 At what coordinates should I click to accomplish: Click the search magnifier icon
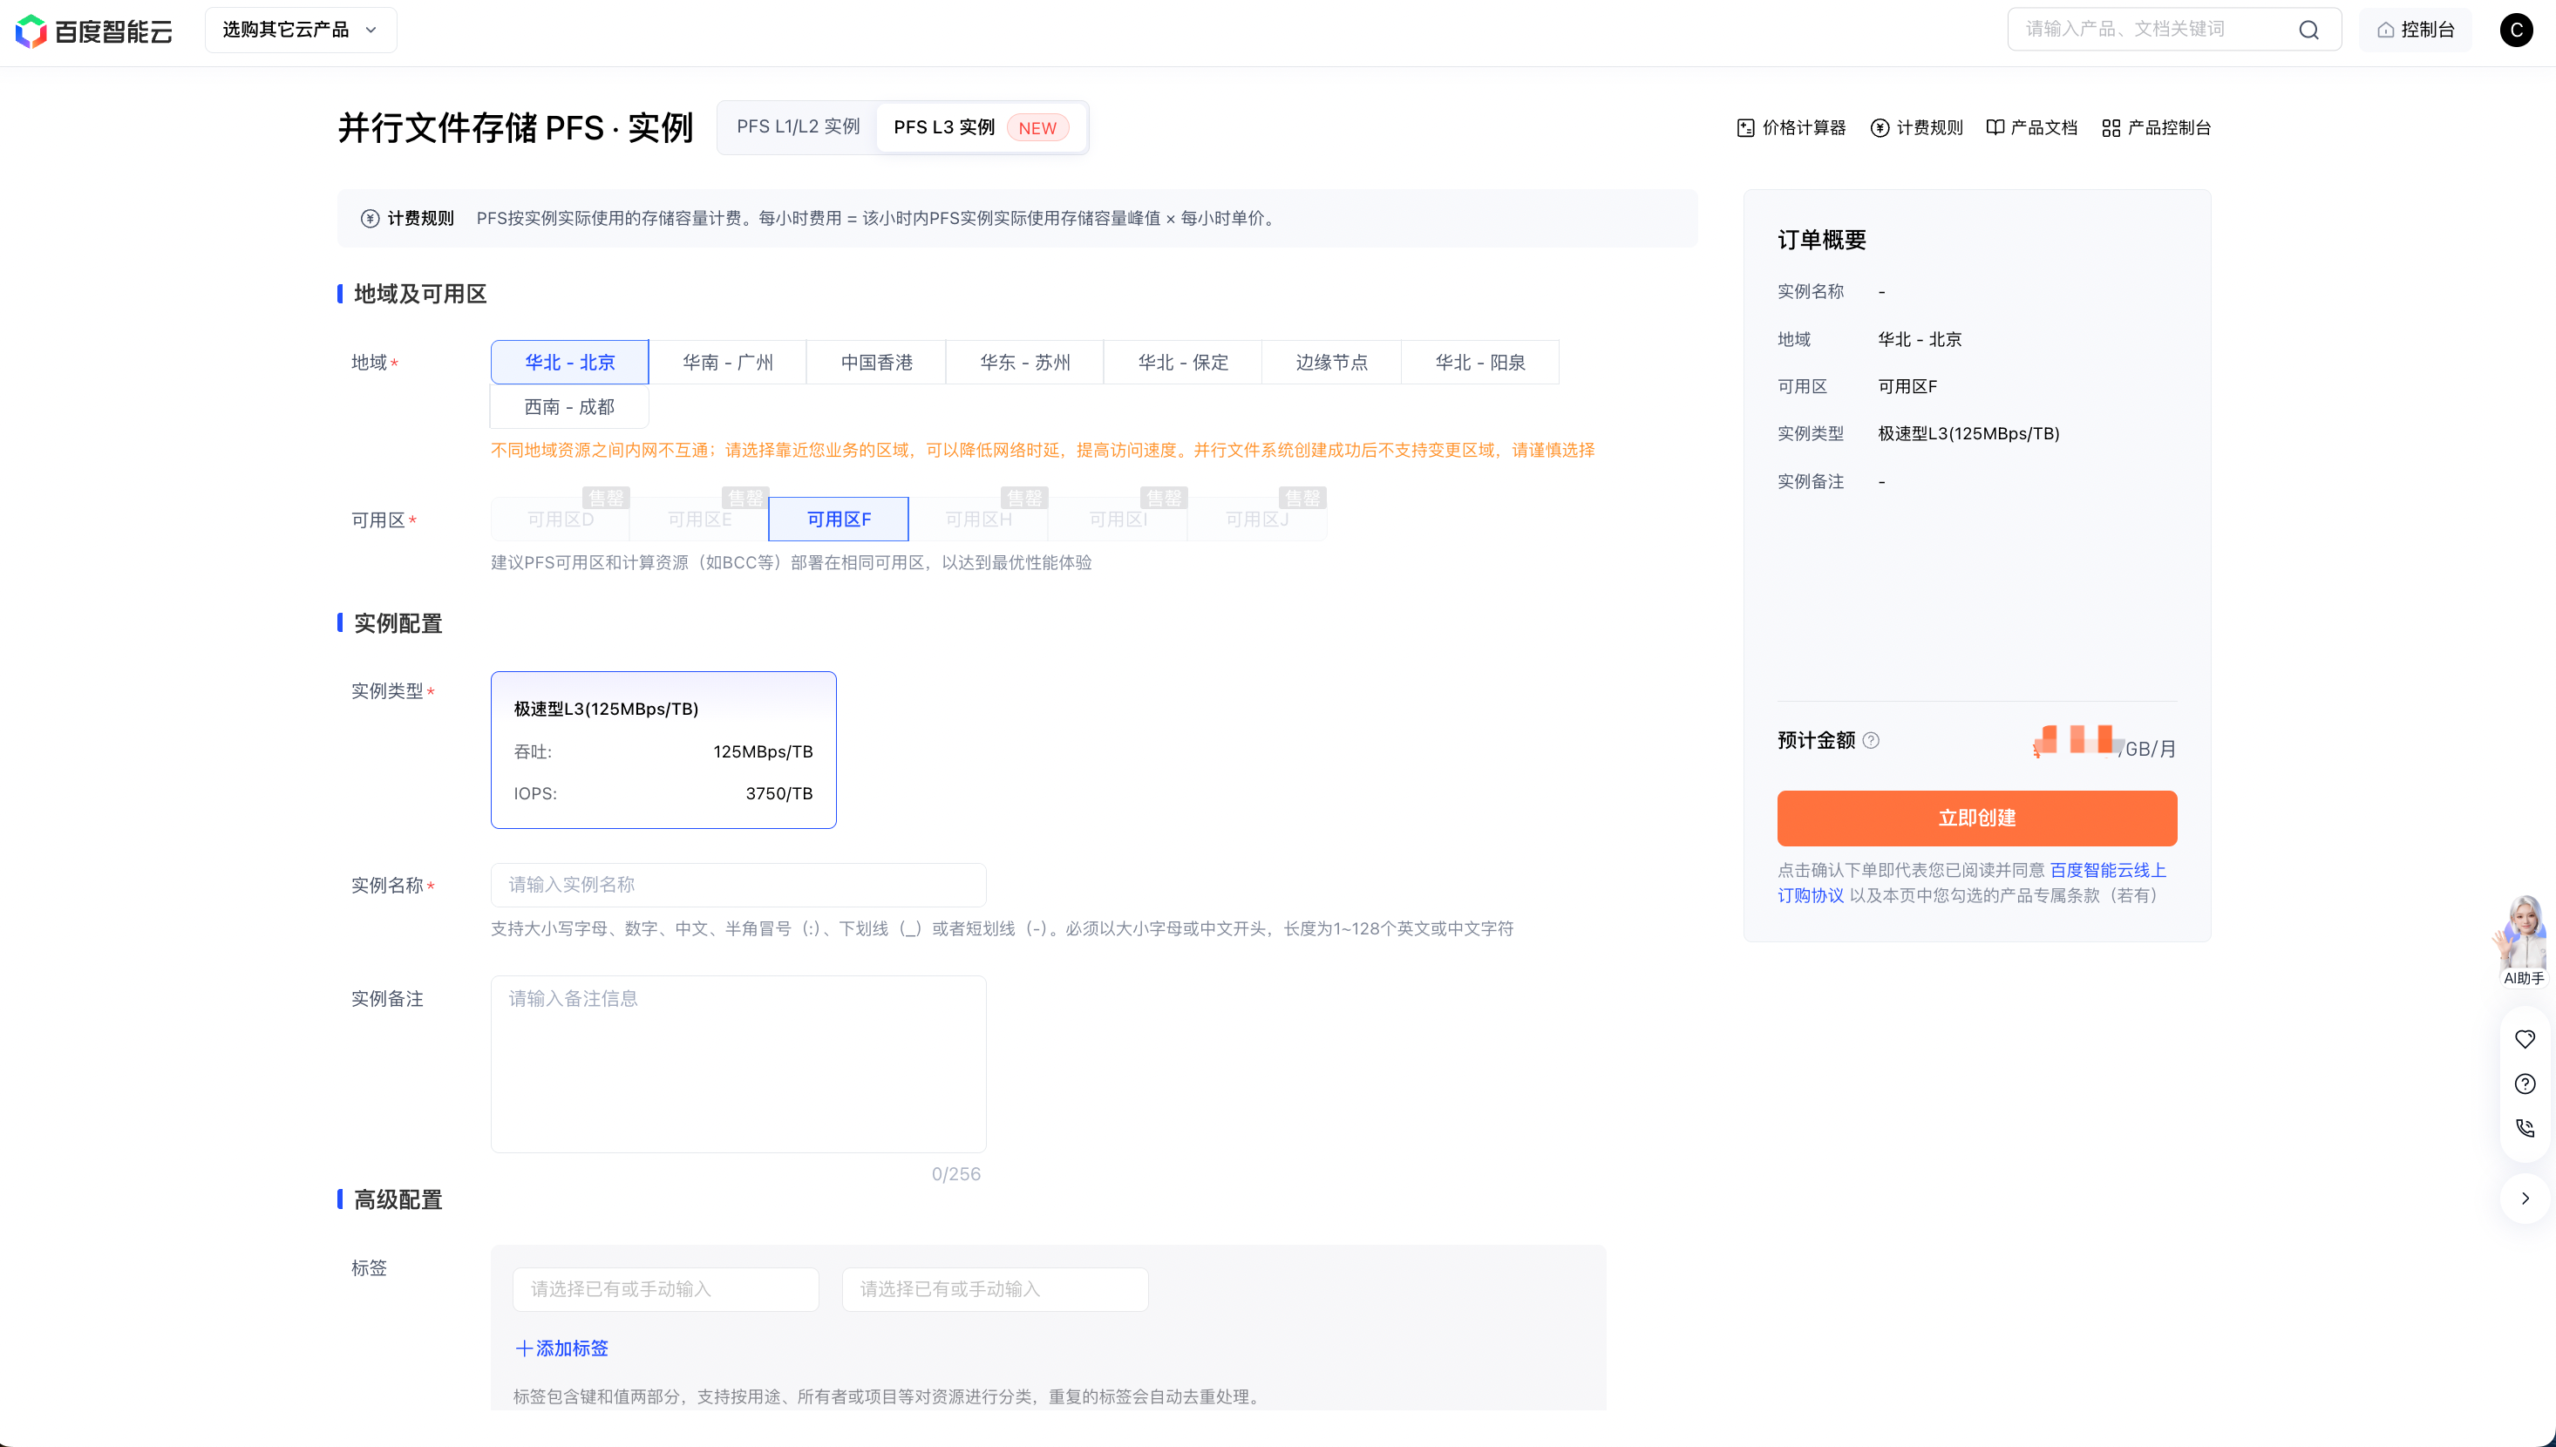point(2308,30)
